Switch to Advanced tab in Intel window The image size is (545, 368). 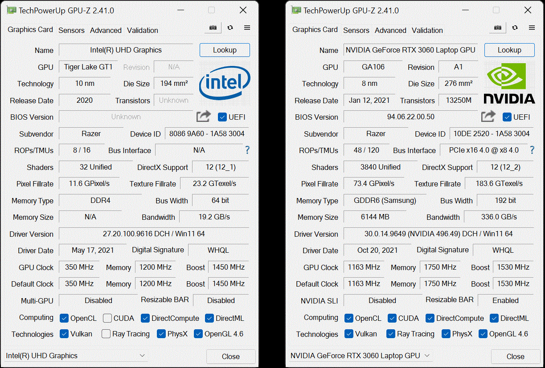point(106,30)
